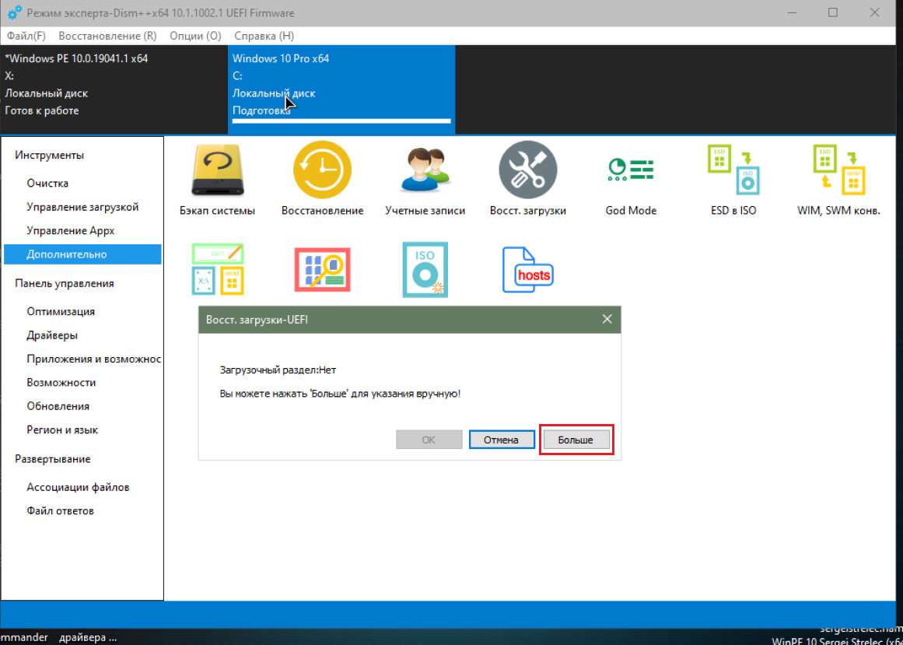The height and width of the screenshot is (645, 903).
Task: Open Учетные записи user accounts icon
Action: (x=425, y=170)
